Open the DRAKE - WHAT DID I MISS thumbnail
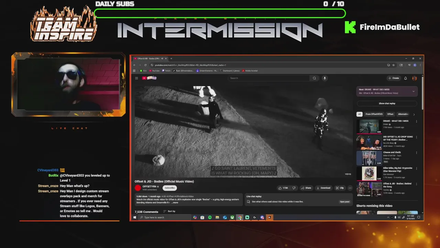 pos(369,126)
